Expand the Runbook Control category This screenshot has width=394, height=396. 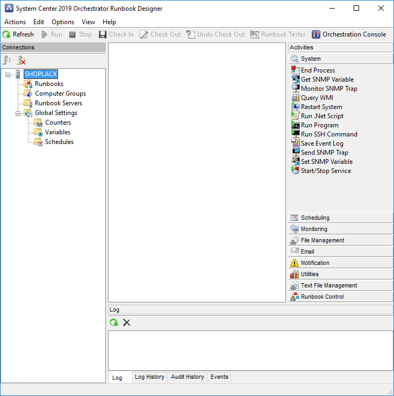pyautogui.click(x=340, y=297)
